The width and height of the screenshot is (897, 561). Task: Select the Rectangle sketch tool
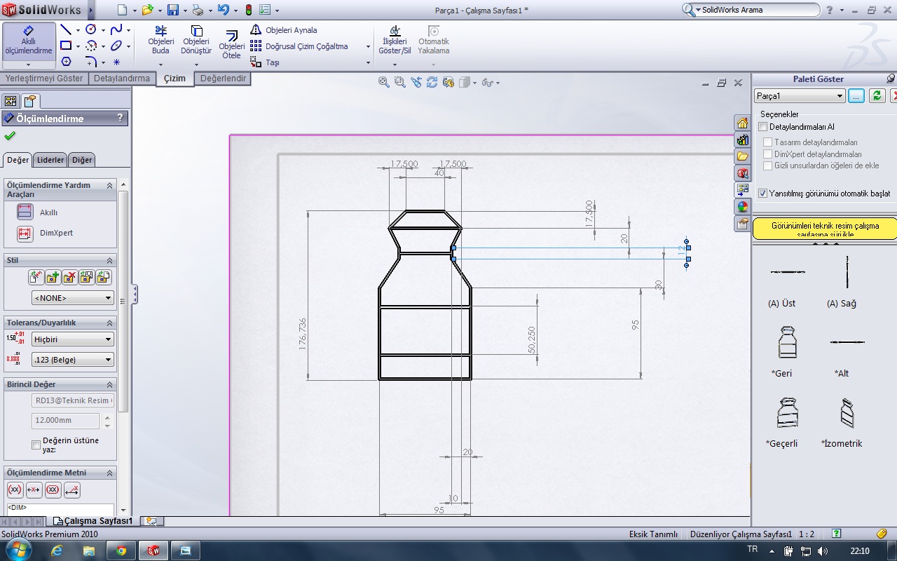66,46
